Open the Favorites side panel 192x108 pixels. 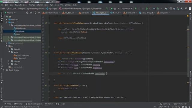[1, 78]
